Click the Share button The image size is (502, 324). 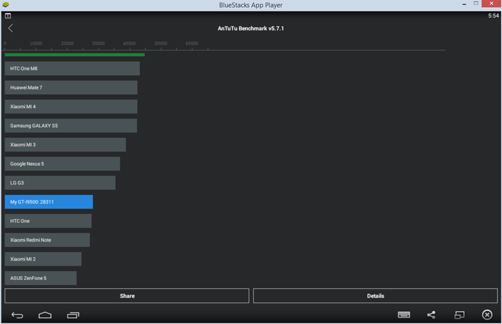click(127, 296)
